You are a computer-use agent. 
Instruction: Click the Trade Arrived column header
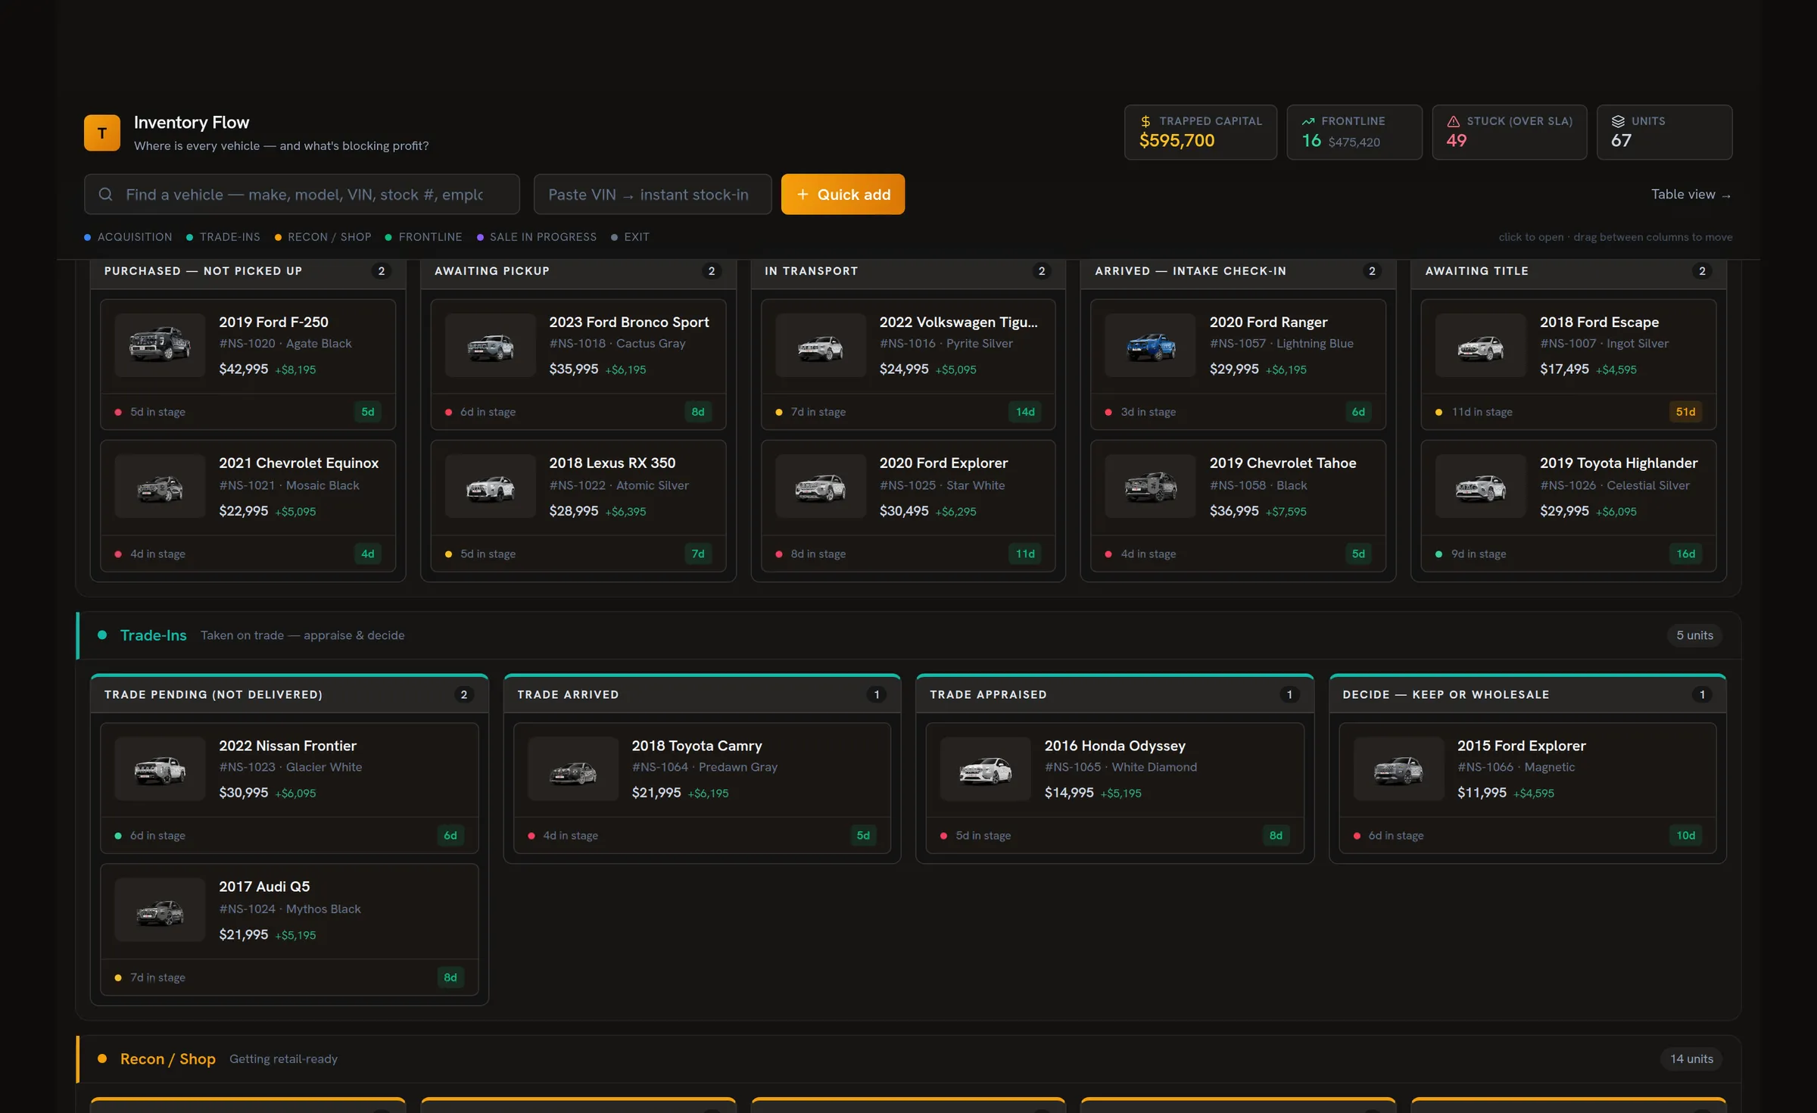point(702,694)
